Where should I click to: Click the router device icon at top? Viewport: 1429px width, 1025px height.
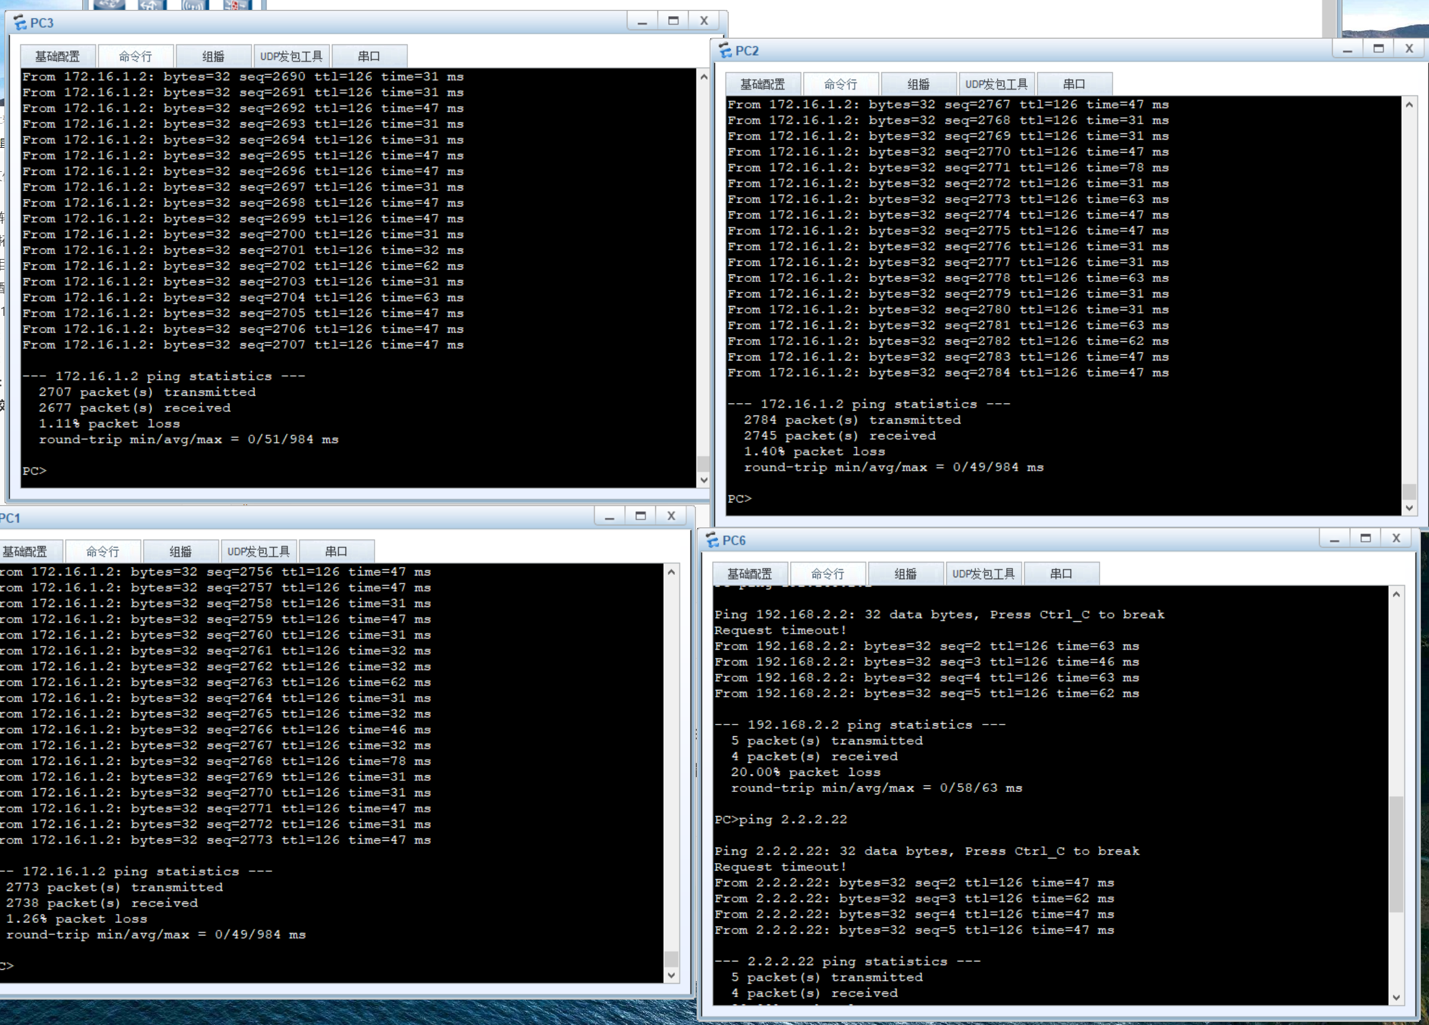click(x=109, y=4)
